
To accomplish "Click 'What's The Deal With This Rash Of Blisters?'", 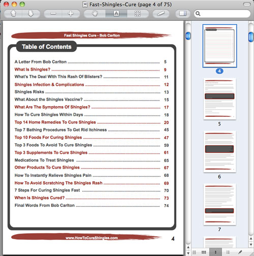I will pyautogui.click(x=58, y=77).
